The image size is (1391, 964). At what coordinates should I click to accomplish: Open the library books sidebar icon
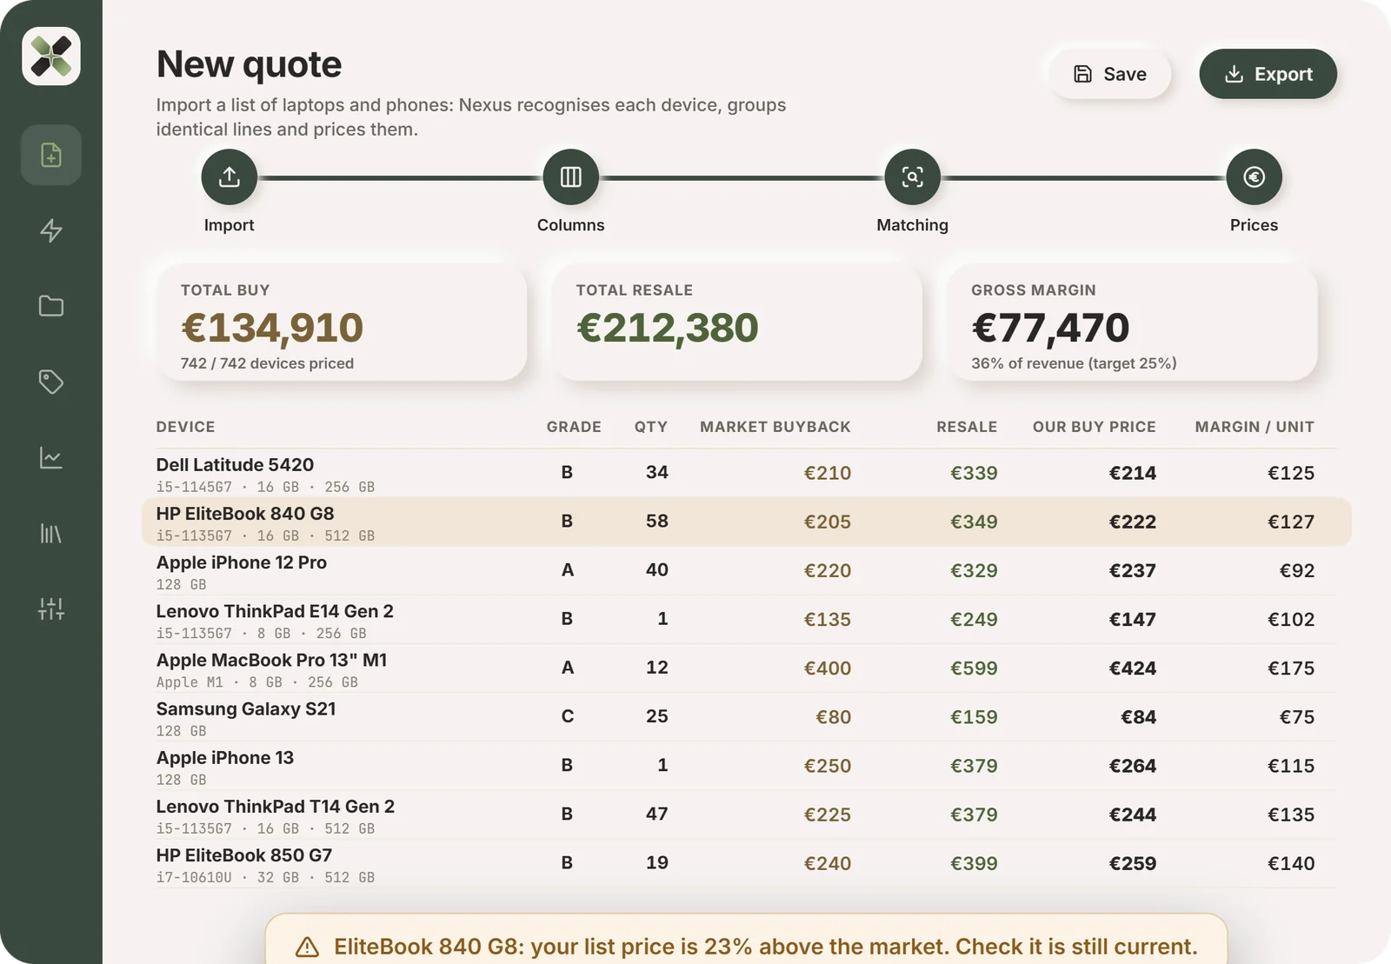51,533
